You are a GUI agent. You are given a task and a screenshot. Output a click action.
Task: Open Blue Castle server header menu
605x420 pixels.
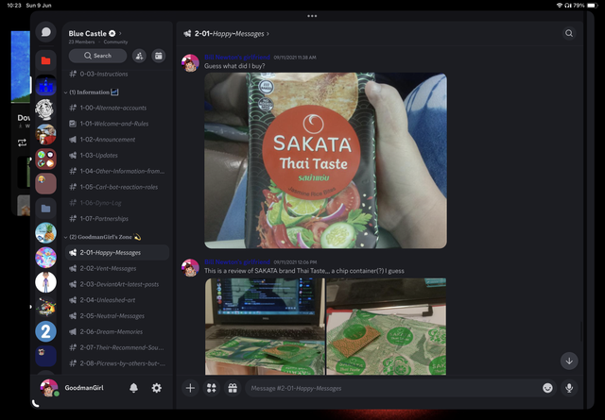(95, 34)
